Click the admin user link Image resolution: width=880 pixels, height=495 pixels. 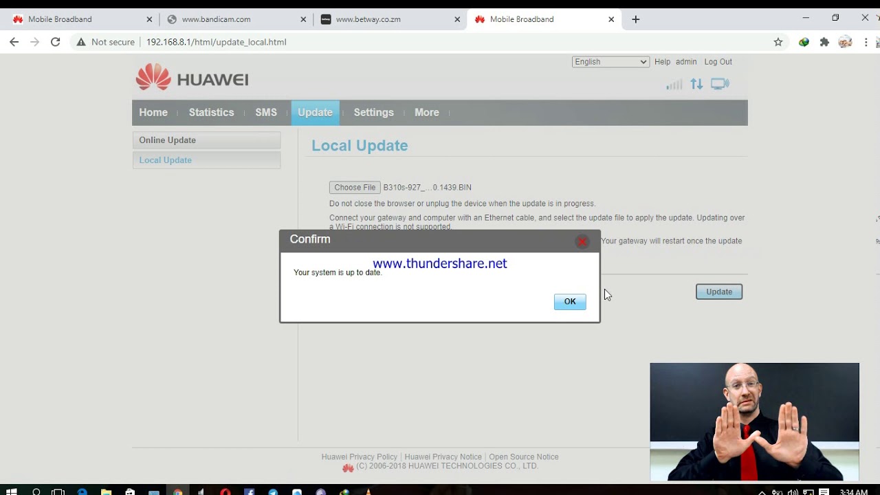[x=686, y=62]
